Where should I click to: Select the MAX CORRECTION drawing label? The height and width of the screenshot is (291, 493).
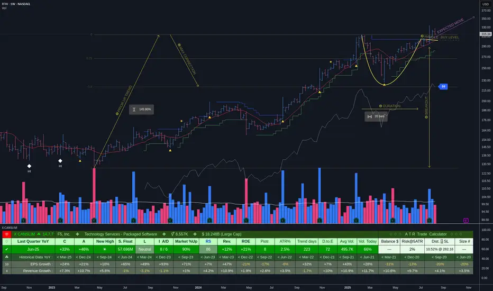coord(187,59)
